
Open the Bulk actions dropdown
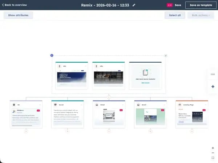point(201,15)
